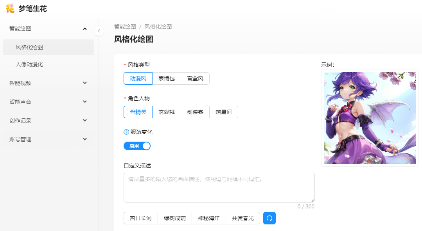
Task: Choose the 表情包 style type
Action: tap(167, 78)
